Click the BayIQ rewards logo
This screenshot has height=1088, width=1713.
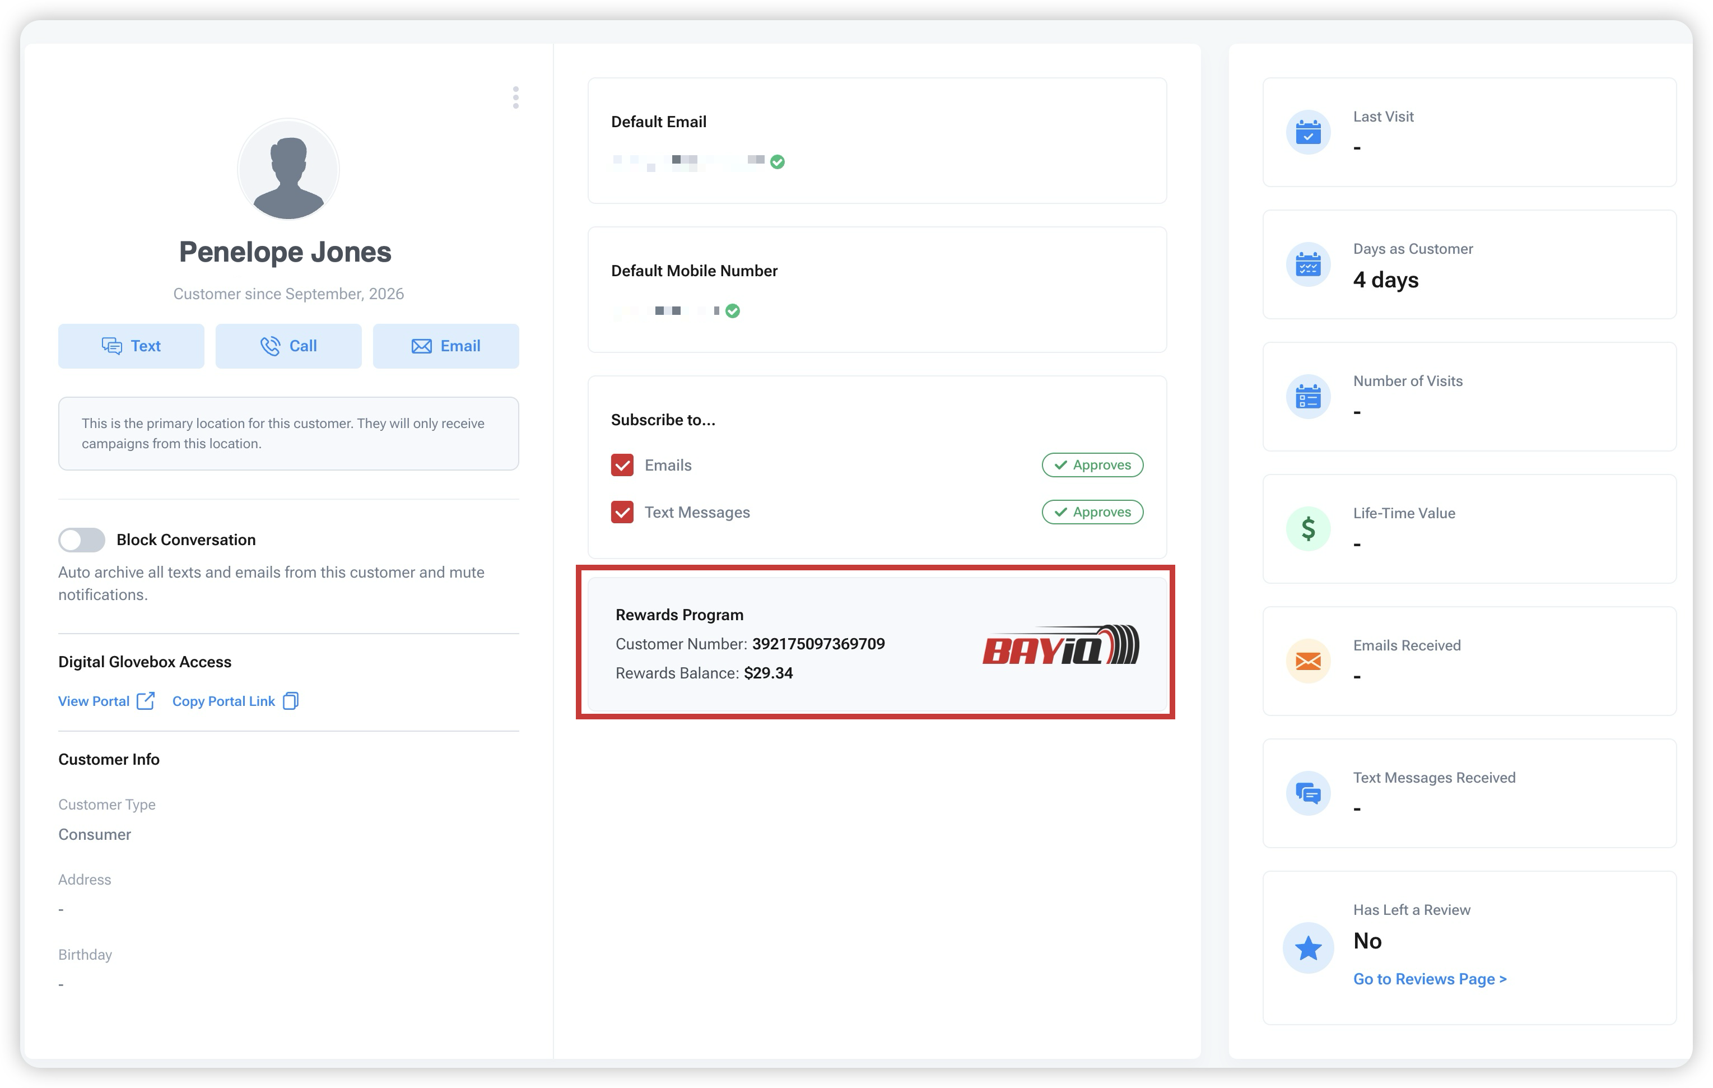1060,645
